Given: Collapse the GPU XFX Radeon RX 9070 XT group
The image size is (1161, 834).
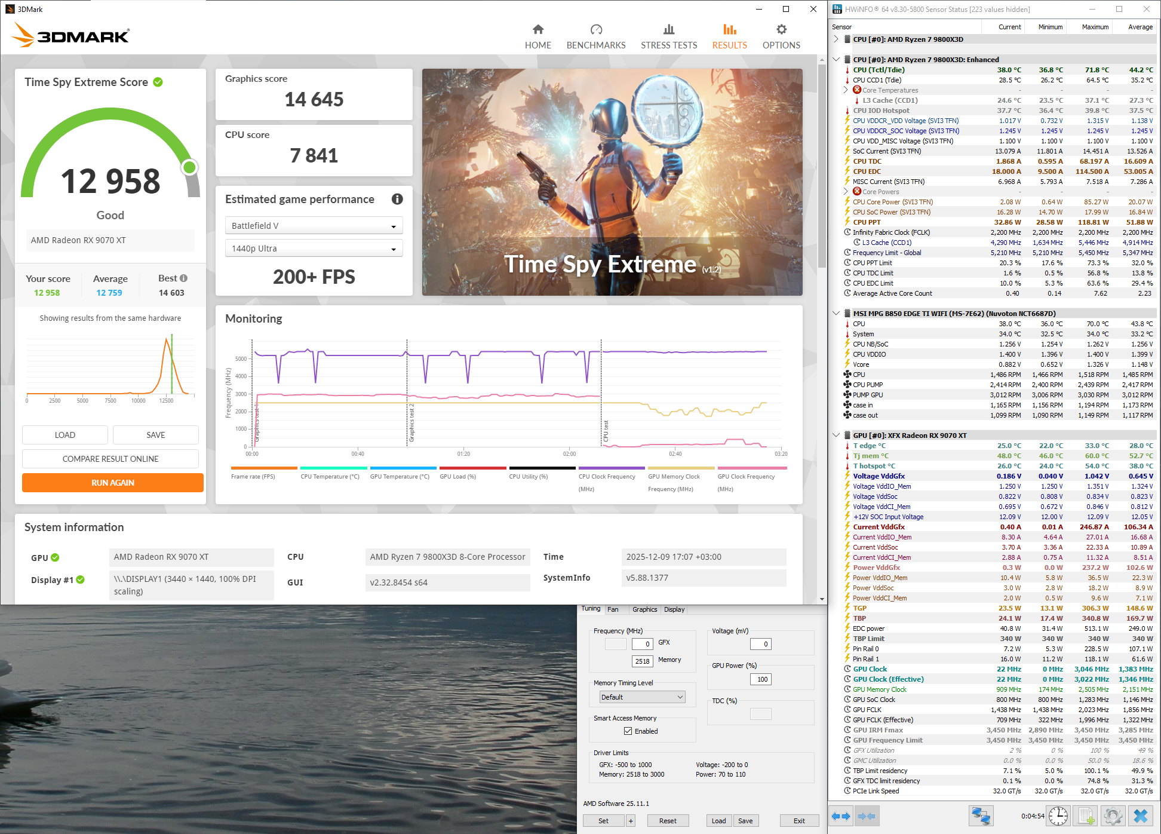Looking at the screenshot, I should (836, 436).
